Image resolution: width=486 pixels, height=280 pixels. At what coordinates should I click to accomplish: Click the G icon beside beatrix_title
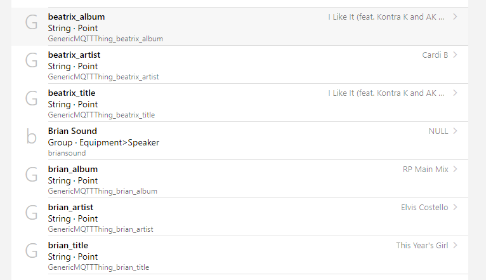point(31,99)
